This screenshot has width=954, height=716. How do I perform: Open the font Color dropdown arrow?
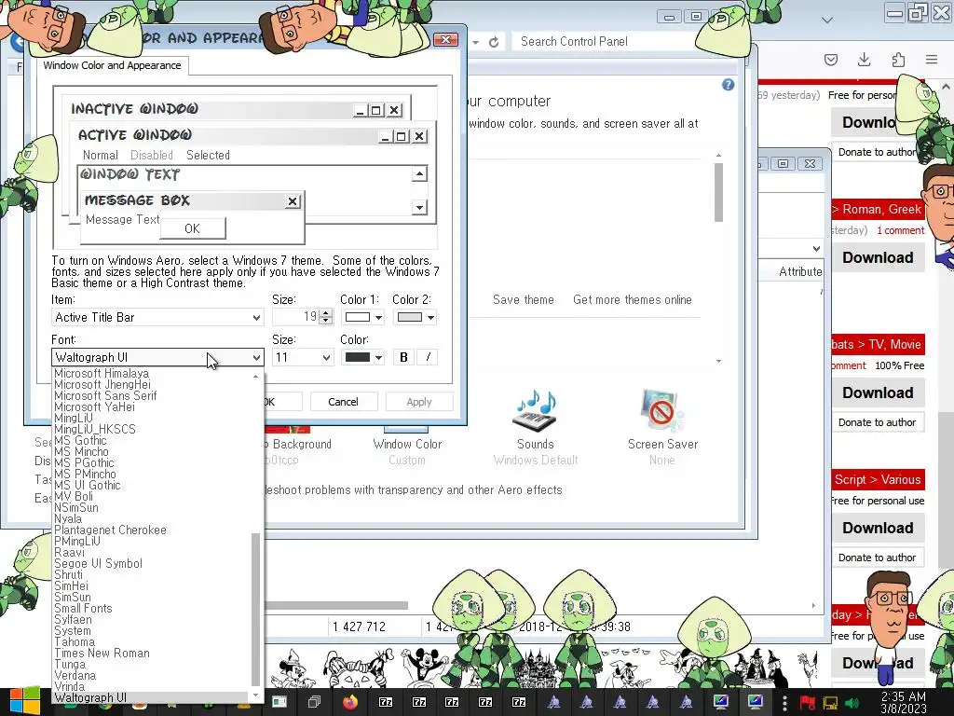[378, 357]
